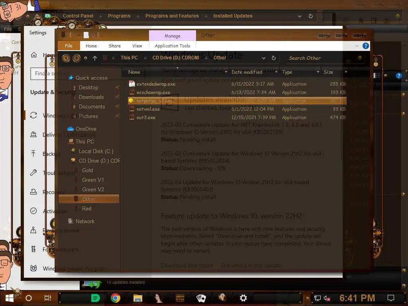Screen dimensions: 408x306
Task: Switch to Share ribbon tab
Action: pos(114,46)
